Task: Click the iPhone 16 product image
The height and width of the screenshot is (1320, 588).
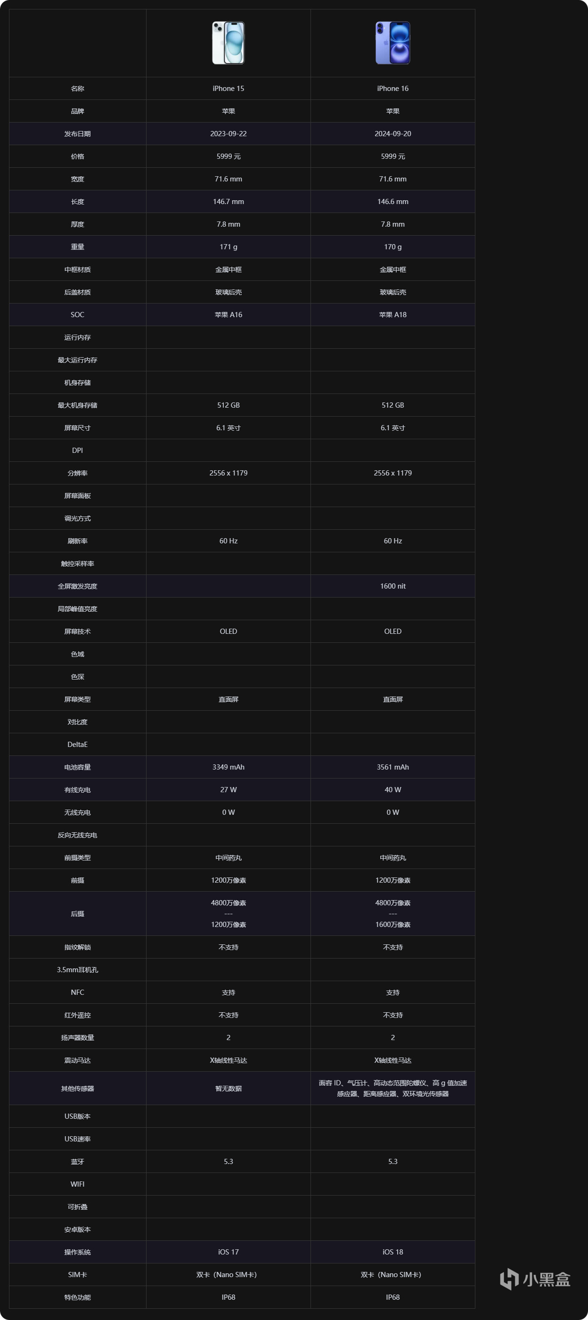Action: point(393,42)
